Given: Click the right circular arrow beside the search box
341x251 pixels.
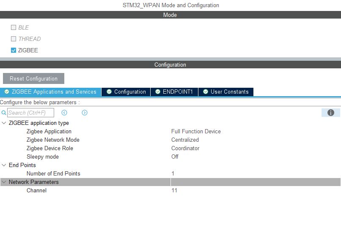Looking at the screenshot, I should point(84,113).
